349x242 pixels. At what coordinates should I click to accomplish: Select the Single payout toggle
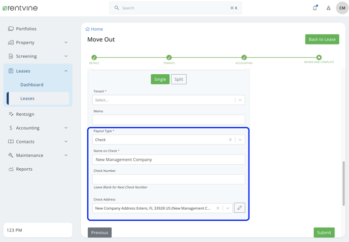tap(160, 79)
